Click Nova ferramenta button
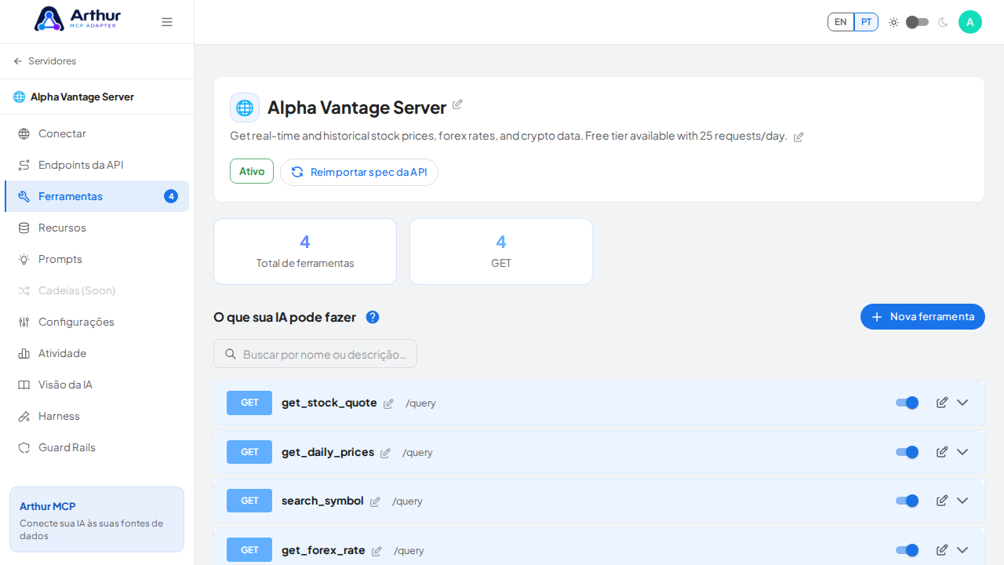Image resolution: width=1004 pixels, height=565 pixels. 922,316
